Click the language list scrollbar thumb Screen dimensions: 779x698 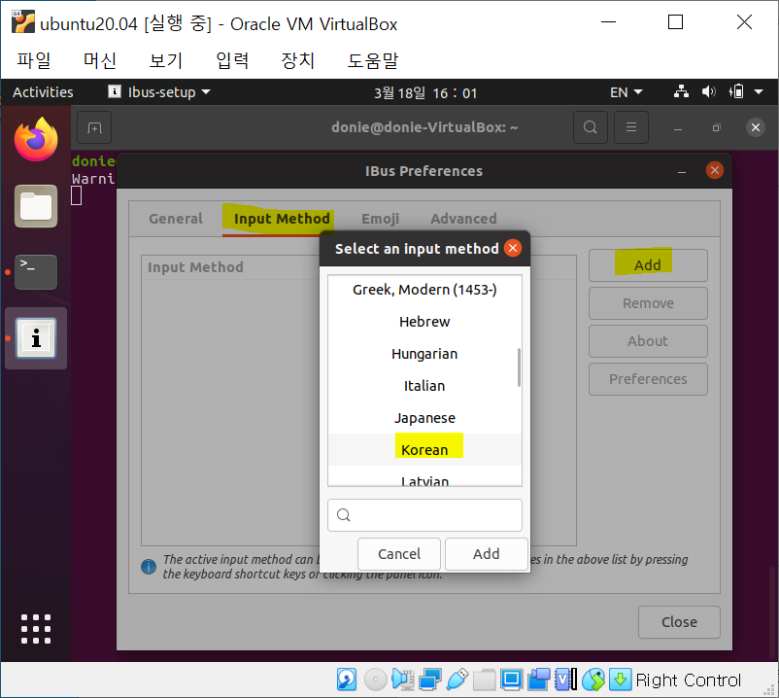[519, 367]
